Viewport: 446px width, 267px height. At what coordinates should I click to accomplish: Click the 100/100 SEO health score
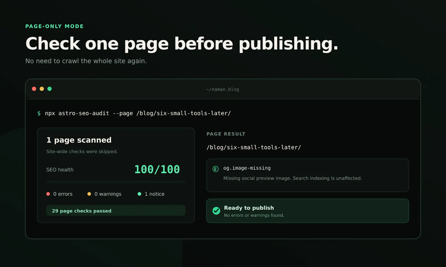pyautogui.click(x=157, y=169)
